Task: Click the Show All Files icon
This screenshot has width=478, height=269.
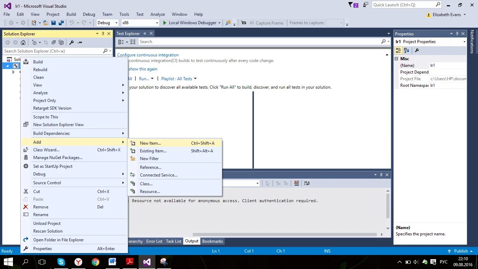Action: coord(61,42)
